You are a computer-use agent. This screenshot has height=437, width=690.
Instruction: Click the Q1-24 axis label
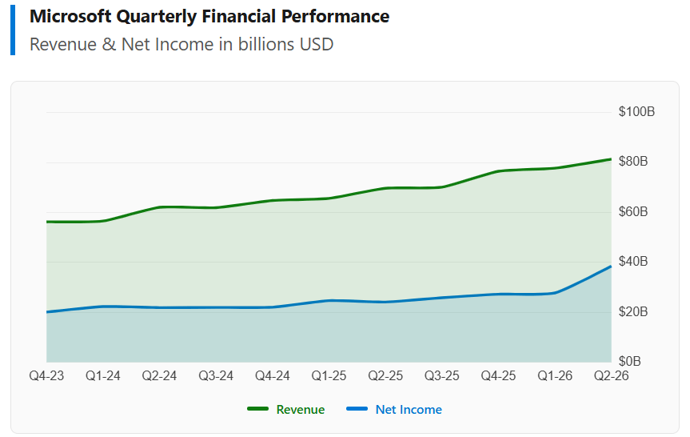click(103, 375)
